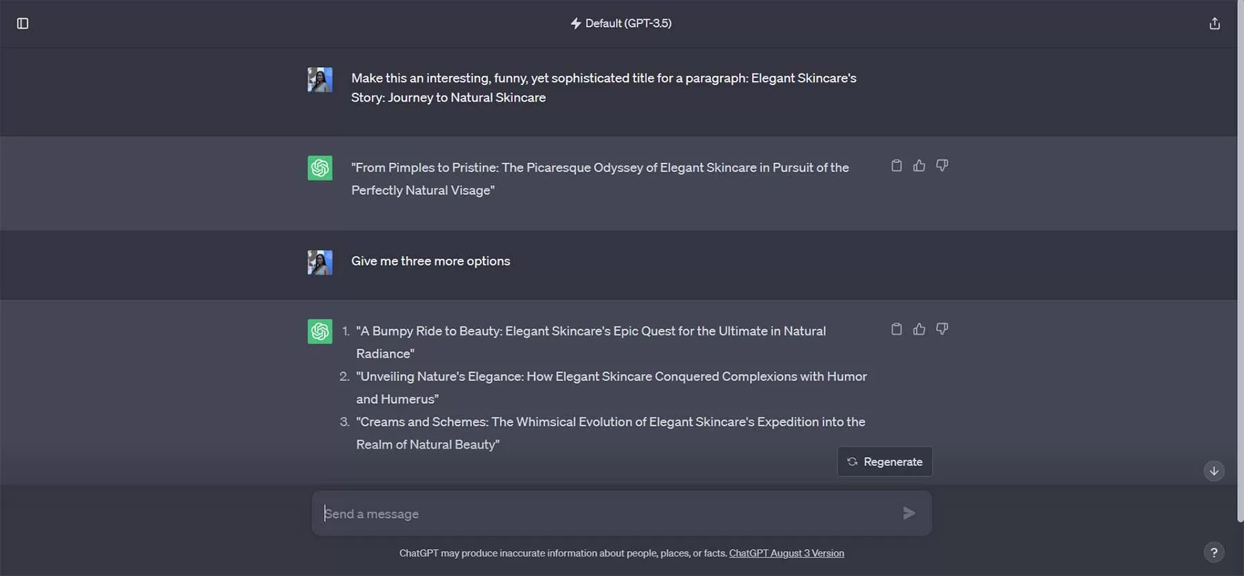Click the "From Pimples to Pristine" title text
Viewport: 1244px width, 576px height.
click(600, 178)
